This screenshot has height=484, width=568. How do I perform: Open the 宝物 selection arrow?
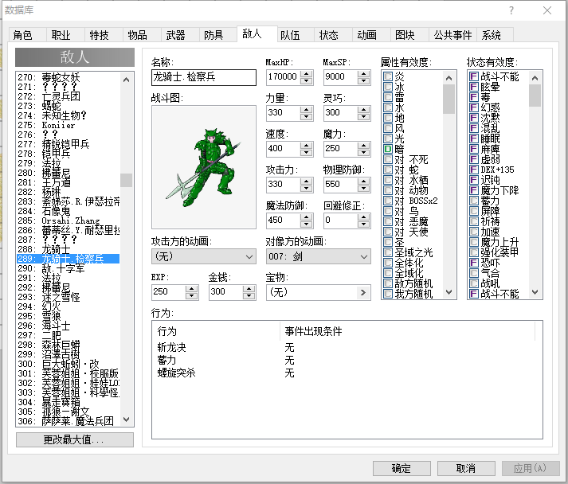[x=363, y=292]
